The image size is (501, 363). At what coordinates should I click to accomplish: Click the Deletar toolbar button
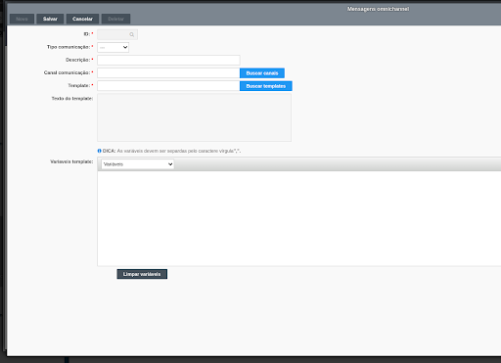click(115, 19)
